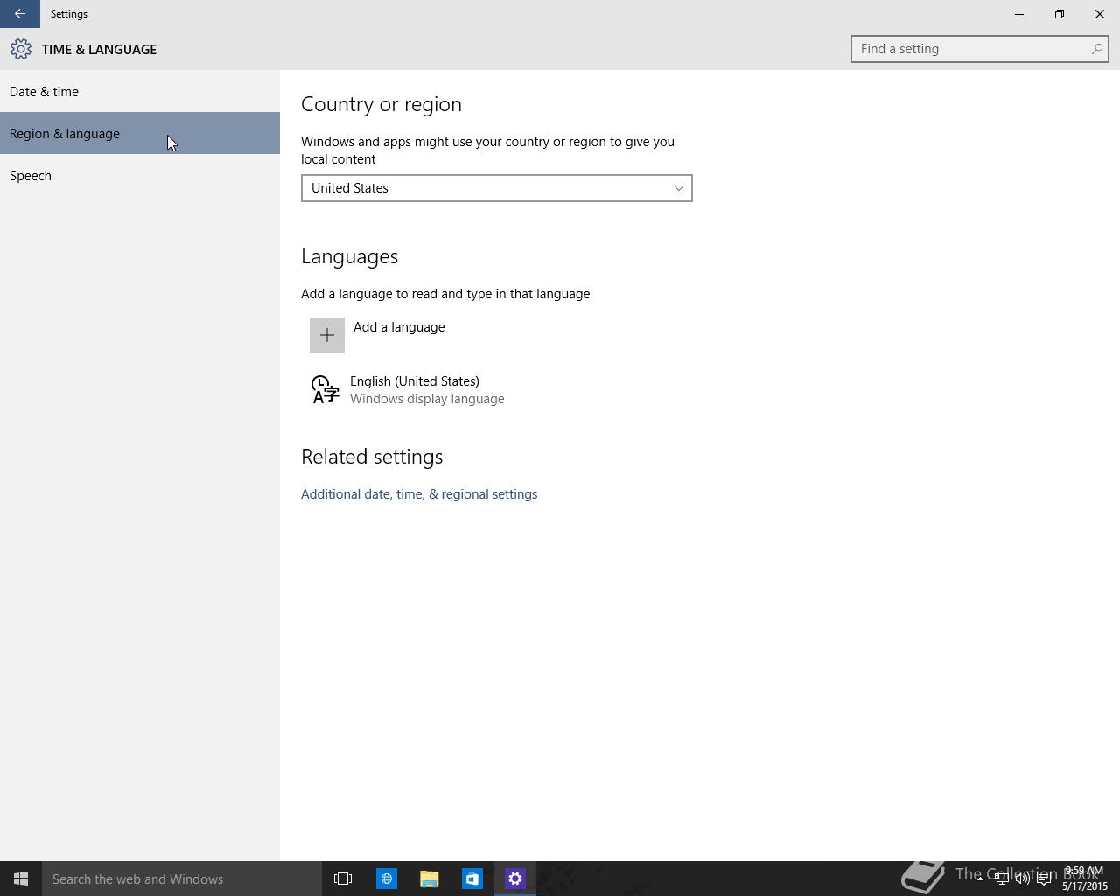The width and height of the screenshot is (1120, 896).
Task: Open the Date & time section
Action: [x=140, y=91]
